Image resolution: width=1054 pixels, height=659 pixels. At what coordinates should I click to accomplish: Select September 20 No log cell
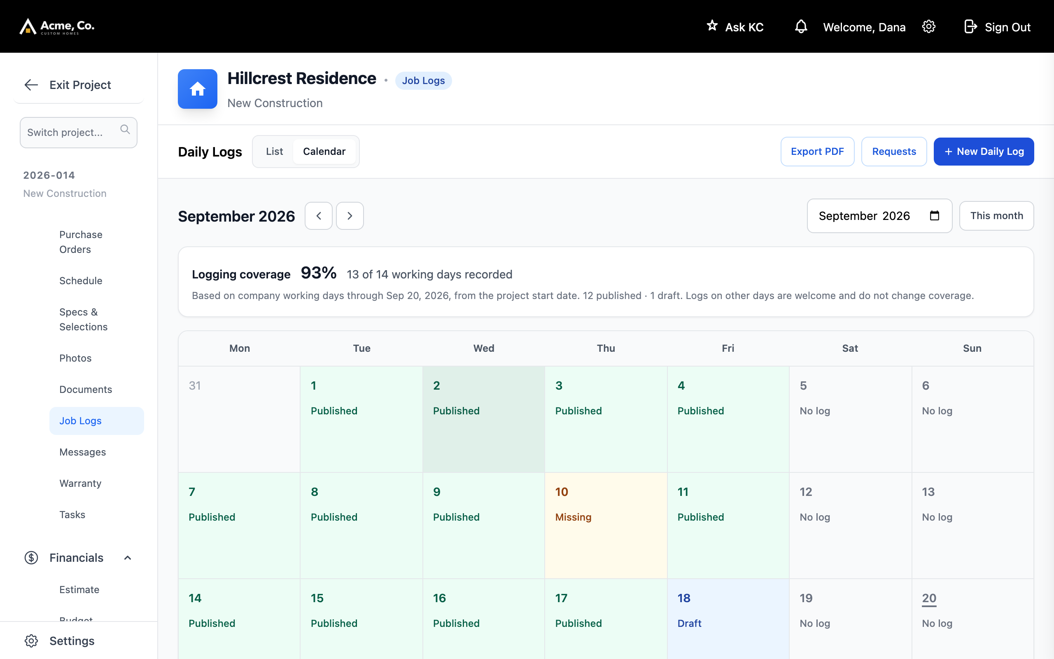pyautogui.click(x=972, y=619)
